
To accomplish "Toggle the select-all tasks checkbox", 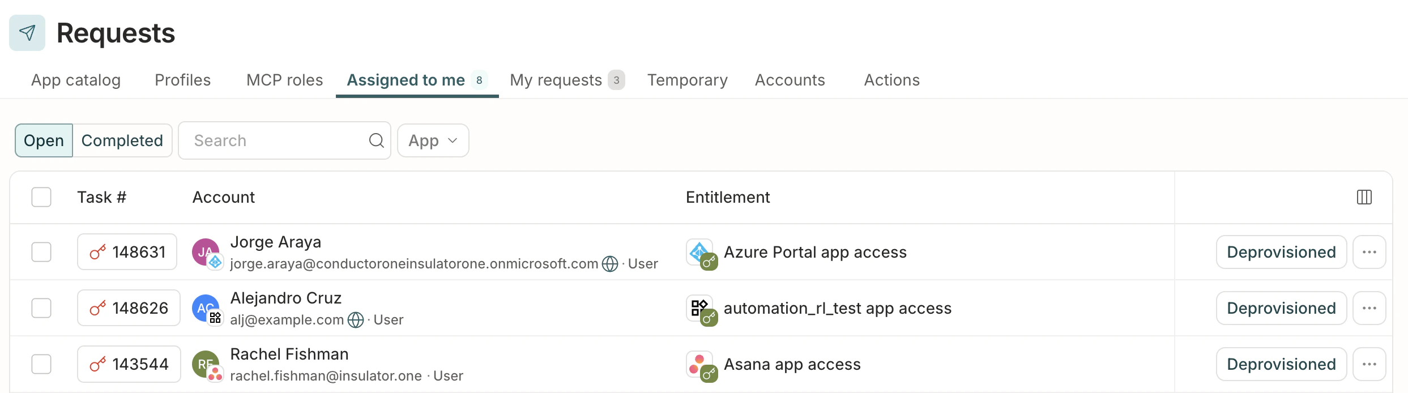I will point(41,197).
